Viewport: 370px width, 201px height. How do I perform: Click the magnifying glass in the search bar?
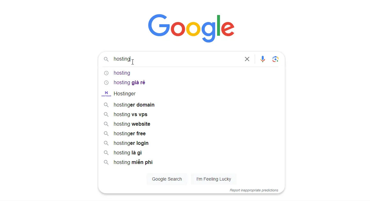(x=106, y=59)
